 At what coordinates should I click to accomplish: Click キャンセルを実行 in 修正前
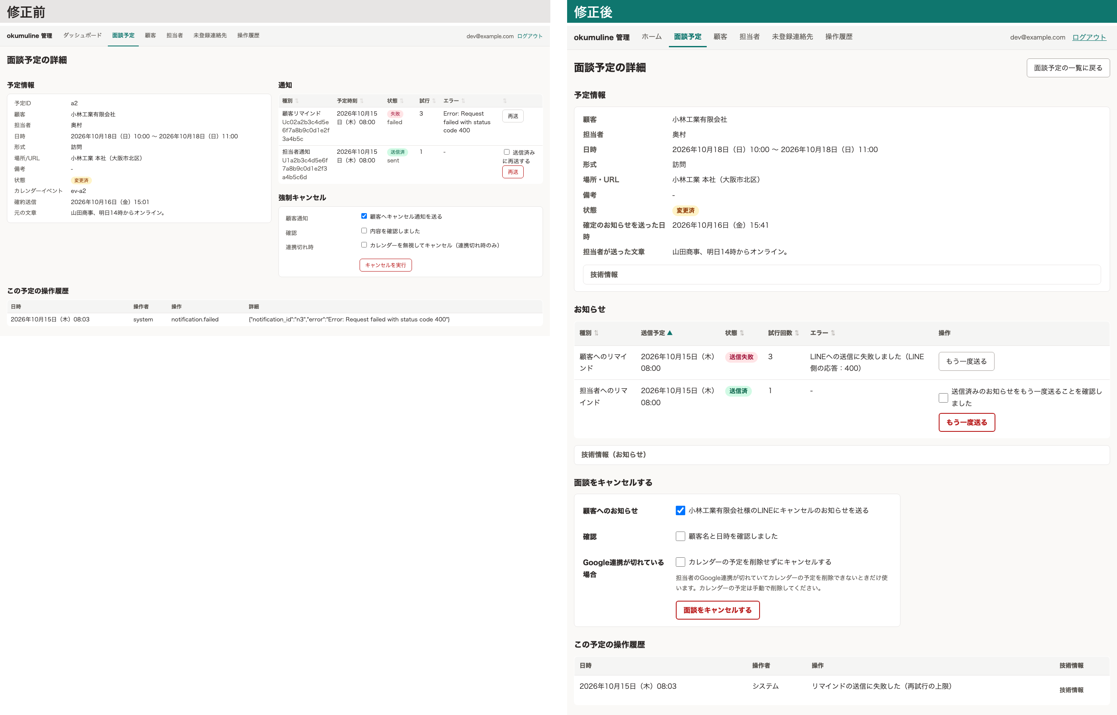[386, 265]
